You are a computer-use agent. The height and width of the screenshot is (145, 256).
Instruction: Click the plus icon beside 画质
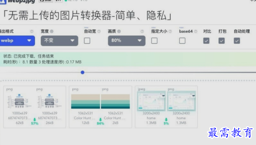(119, 31)
